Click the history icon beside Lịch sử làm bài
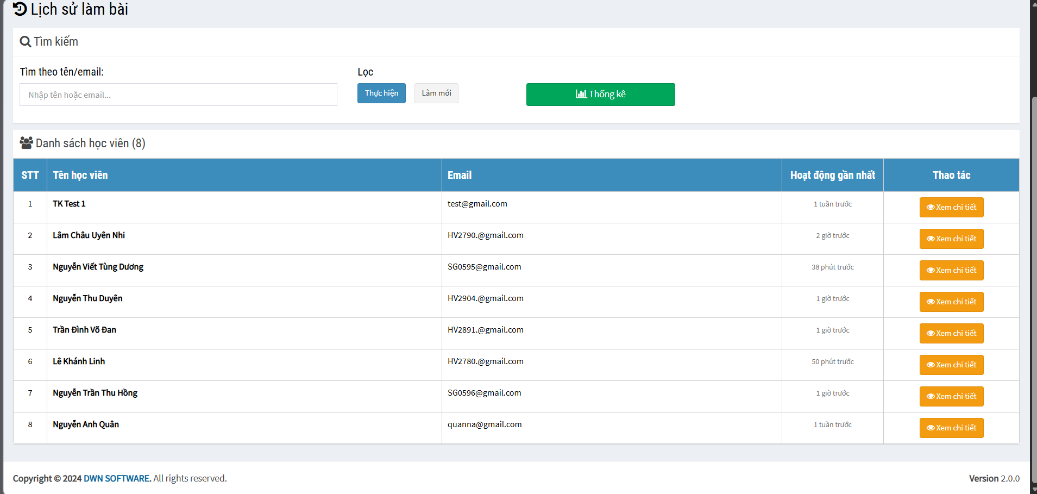The image size is (1037, 494). point(20,9)
